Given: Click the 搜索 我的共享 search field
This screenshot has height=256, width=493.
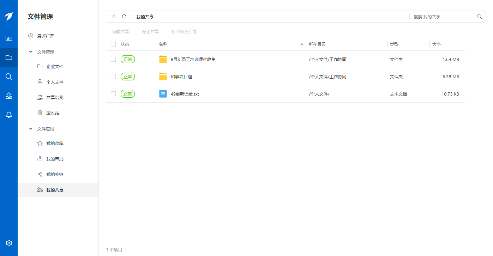Looking at the screenshot, I should pos(443,17).
